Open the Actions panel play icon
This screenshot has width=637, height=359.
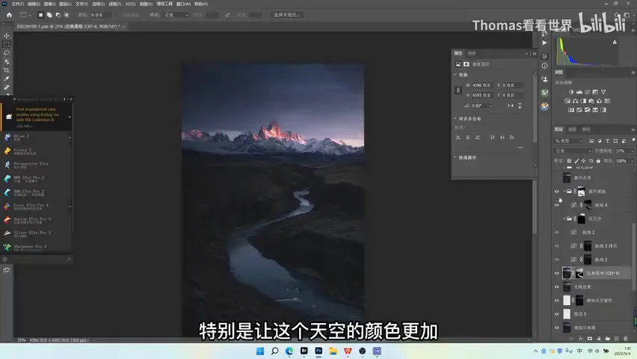click(x=545, y=43)
